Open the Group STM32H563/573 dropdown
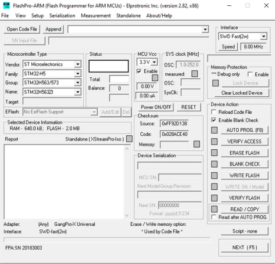This screenshot has height=264, width=275. (x=78, y=83)
